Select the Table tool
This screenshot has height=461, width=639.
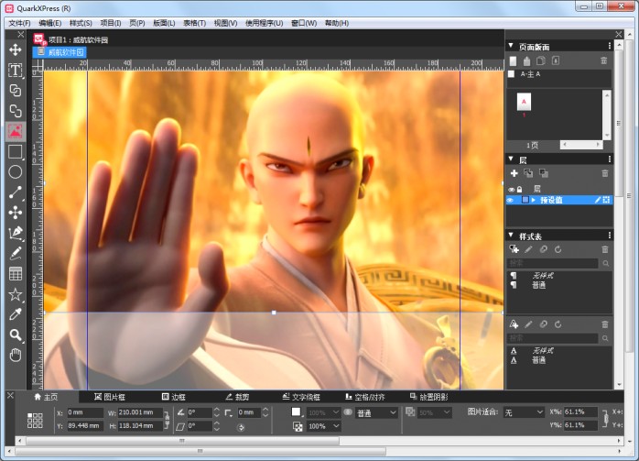16,274
